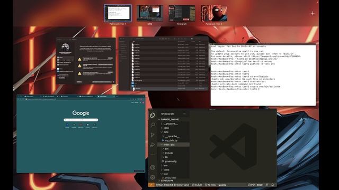The image size is (339, 190).
Task: Open the Explorer panel more-actions ellipsis in VS Code
Action: click(x=184, y=114)
